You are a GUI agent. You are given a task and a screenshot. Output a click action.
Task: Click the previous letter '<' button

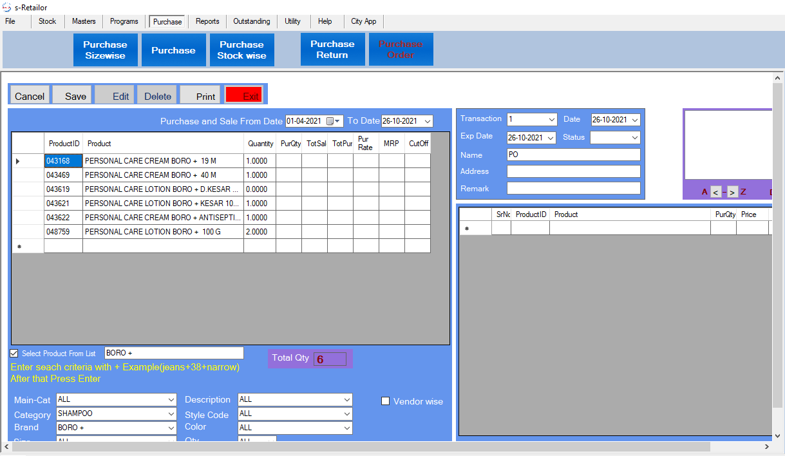coord(716,192)
